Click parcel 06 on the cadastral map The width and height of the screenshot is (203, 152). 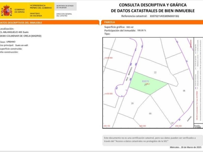(x=184, y=91)
